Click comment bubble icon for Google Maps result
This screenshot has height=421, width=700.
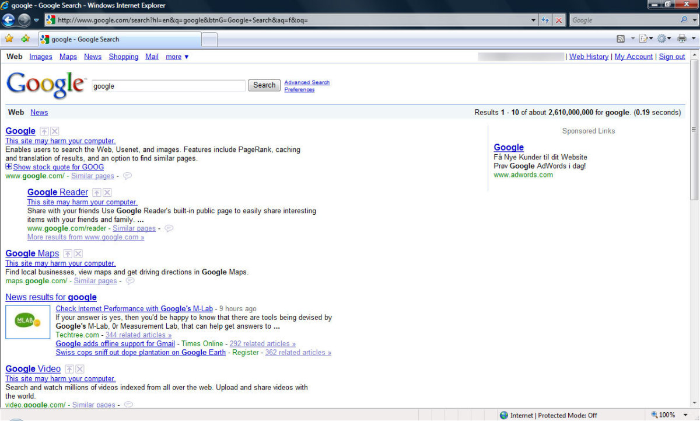pos(130,281)
